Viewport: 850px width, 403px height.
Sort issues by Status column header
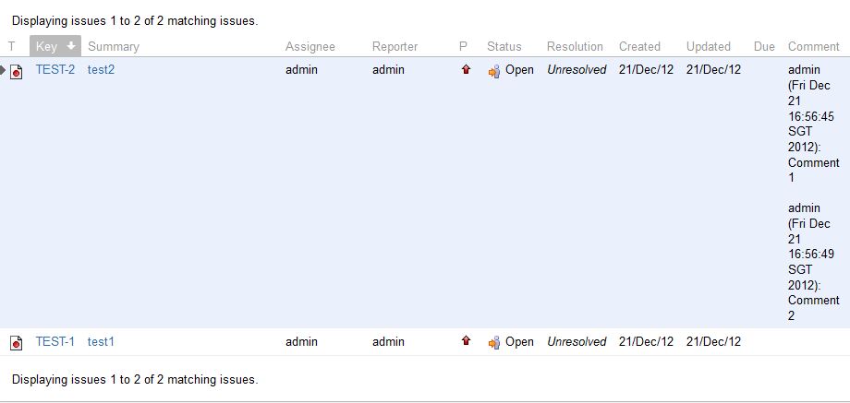pos(504,46)
